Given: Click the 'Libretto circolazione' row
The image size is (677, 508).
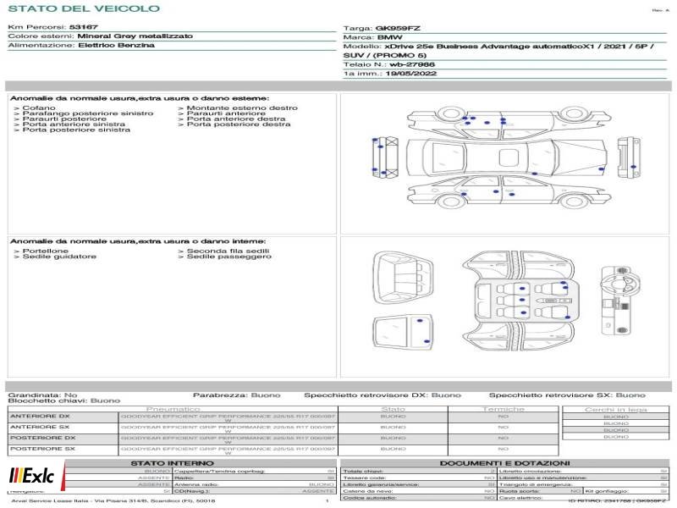Looking at the screenshot, I should tap(583, 472).
